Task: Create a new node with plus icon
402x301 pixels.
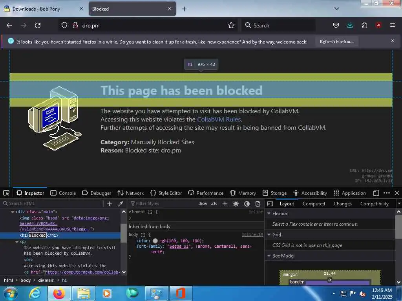Action: 110,204
